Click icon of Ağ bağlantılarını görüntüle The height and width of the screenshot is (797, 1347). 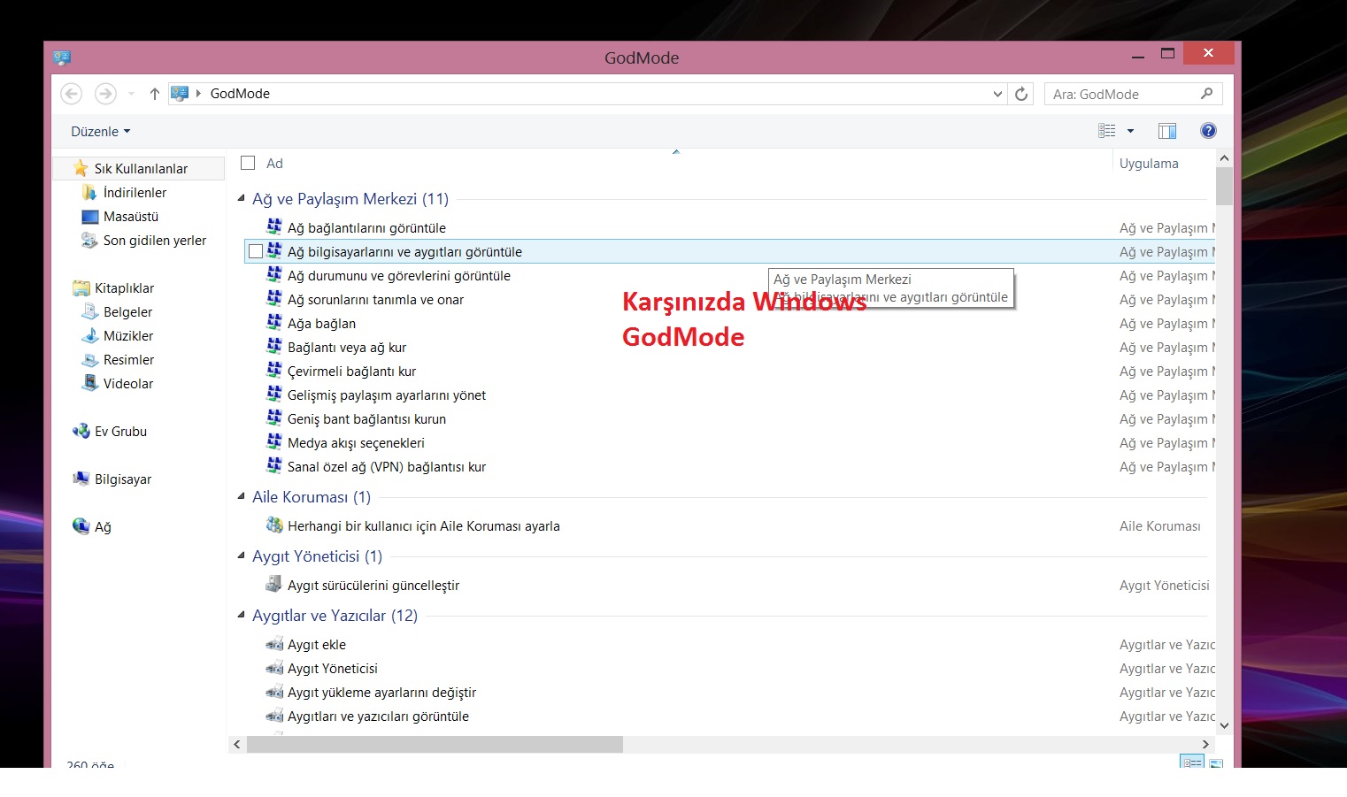(274, 227)
